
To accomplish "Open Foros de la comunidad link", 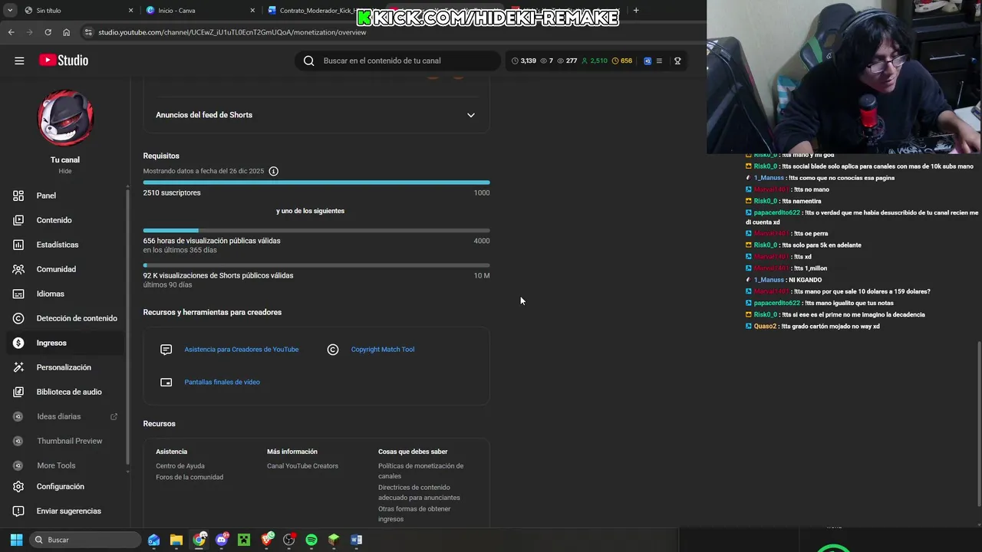I will pos(189,477).
